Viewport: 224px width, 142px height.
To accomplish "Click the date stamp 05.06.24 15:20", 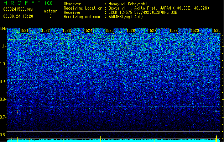I will click(x=18, y=16).
